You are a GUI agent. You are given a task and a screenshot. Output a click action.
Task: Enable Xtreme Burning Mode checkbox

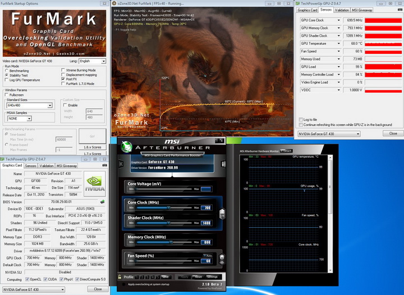(63, 70)
